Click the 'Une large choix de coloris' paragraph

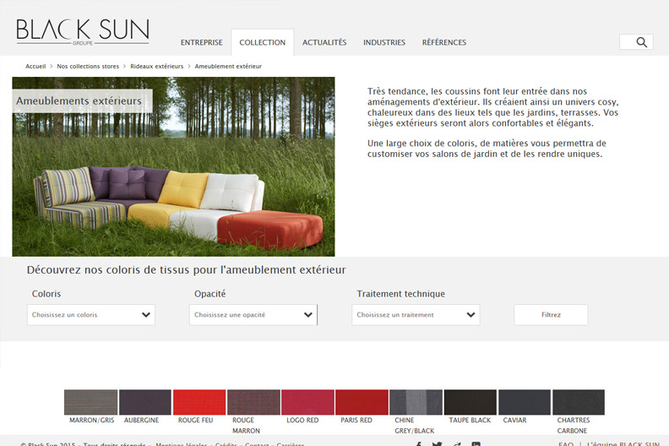tap(487, 149)
